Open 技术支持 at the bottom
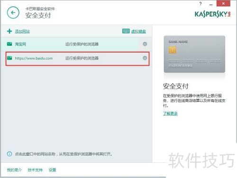Viewport: 237px width, 178px height. (35, 170)
